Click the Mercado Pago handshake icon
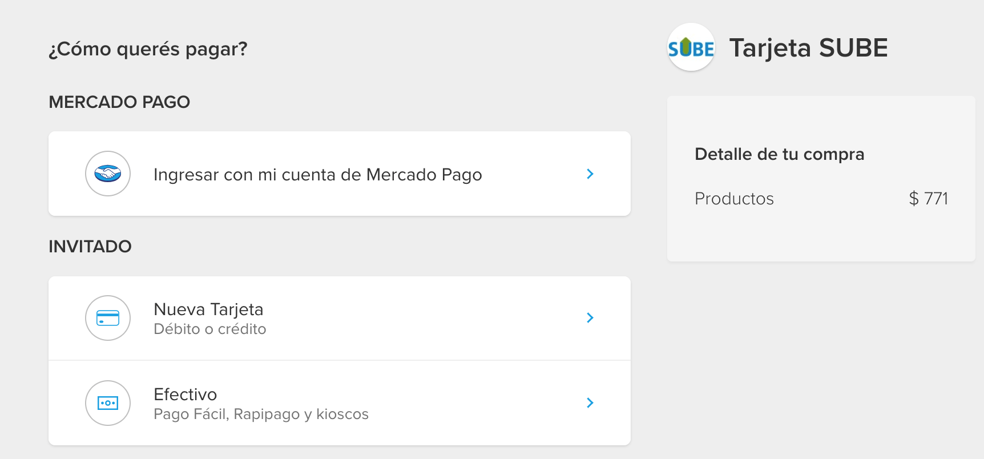The width and height of the screenshot is (984, 459). [x=108, y=174]
